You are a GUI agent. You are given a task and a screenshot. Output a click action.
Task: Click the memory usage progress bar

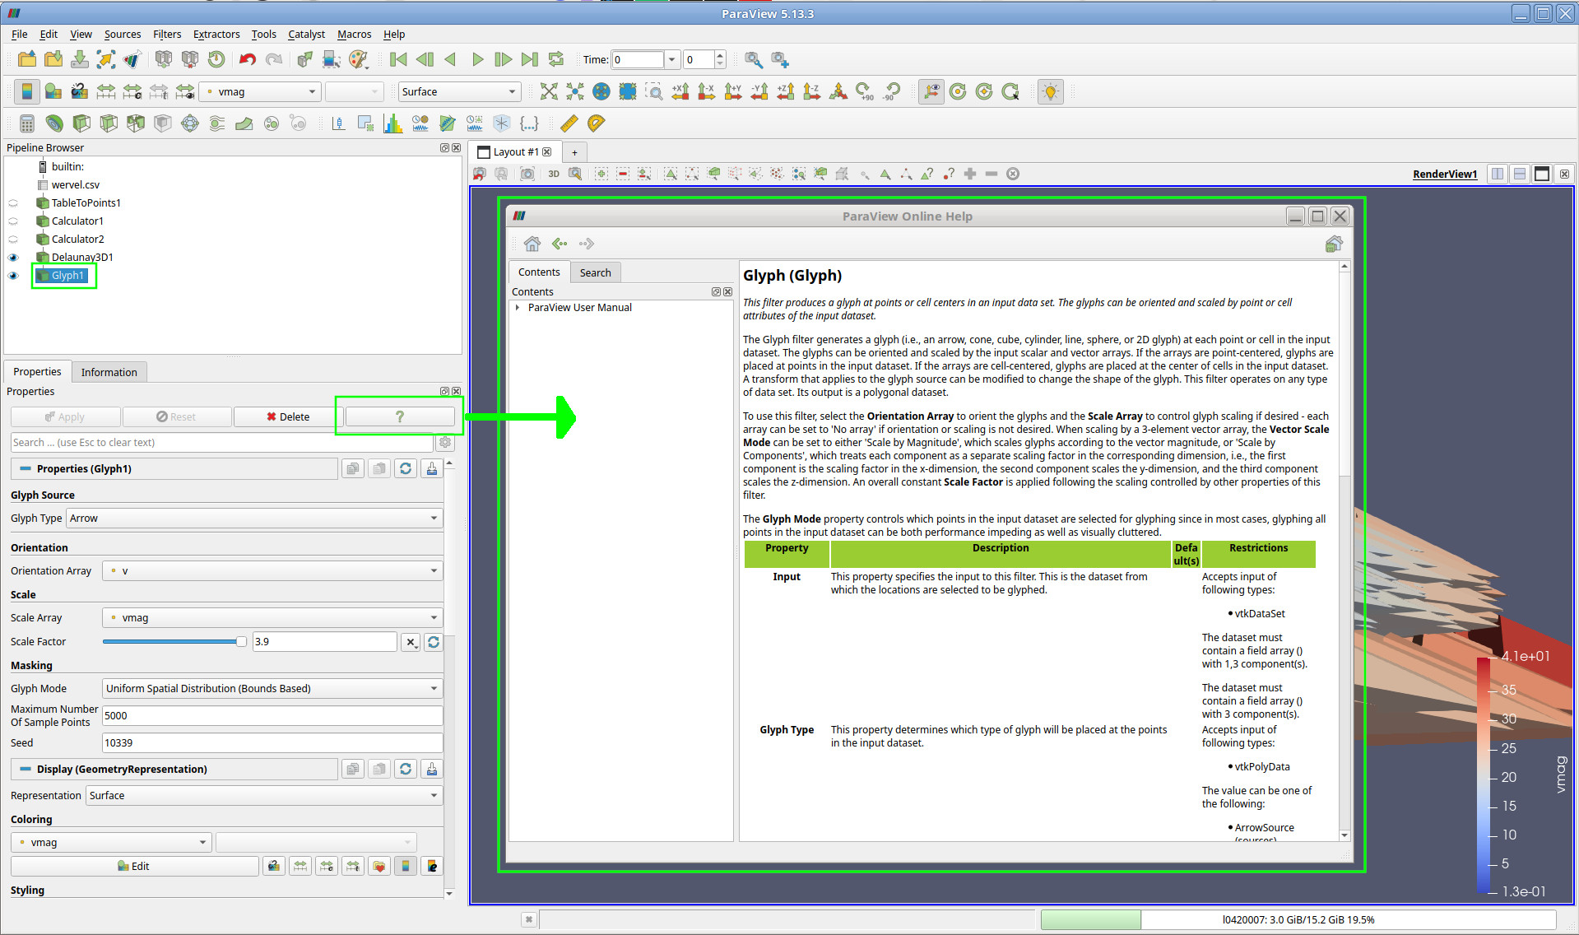pyautogui.click(x=1298, y=919)
